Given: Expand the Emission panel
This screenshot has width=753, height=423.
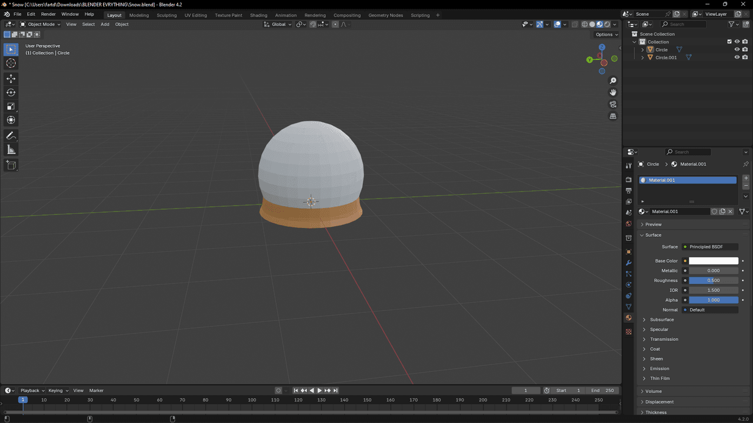Looking at the screenshot, I should coord(659,368).
